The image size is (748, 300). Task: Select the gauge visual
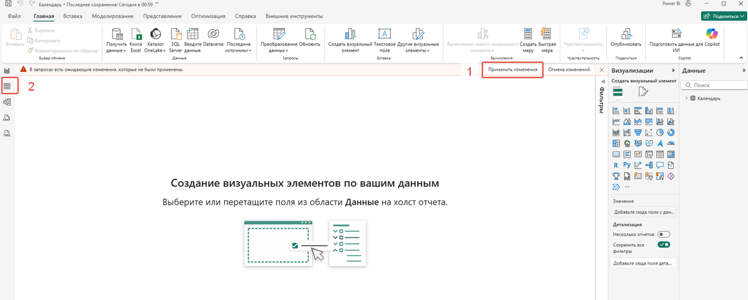pos(671,143)
